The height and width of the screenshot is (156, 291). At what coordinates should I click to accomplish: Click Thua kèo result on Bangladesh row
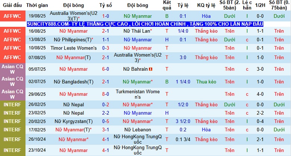point(206,82)
